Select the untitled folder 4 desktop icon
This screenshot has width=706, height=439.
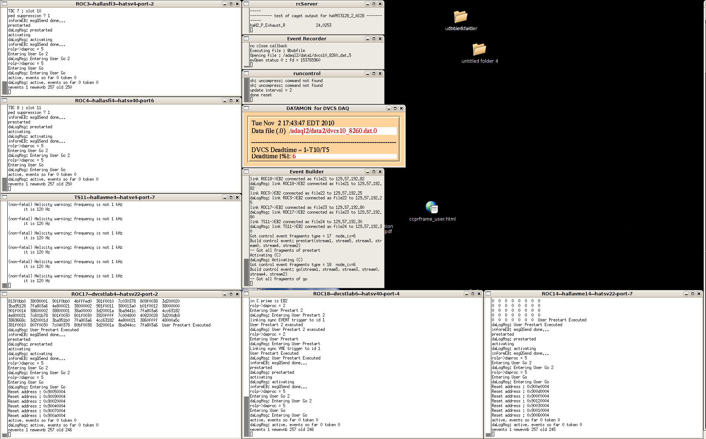479,53
